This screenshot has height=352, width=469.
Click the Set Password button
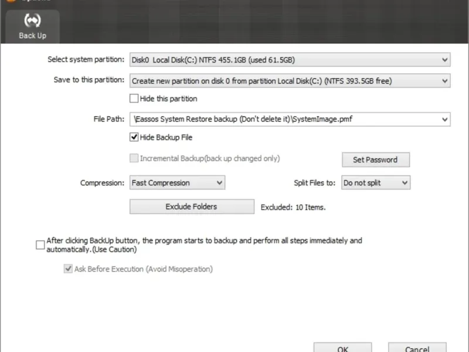point(376,160)
